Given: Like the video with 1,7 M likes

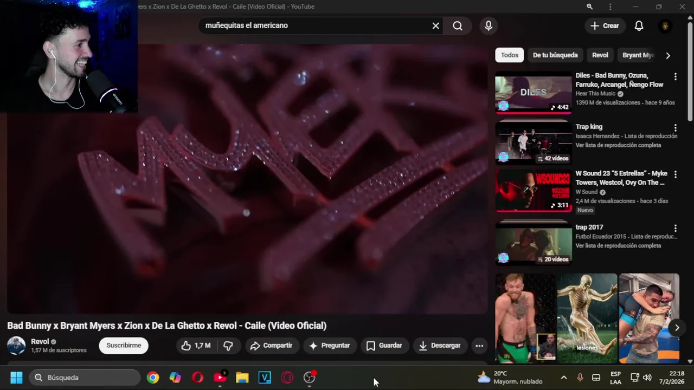Looking at the screenshot, I should (196, 346).
